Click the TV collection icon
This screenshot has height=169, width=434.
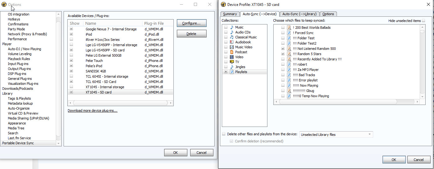pyautogui.click(x=231, y=62)
